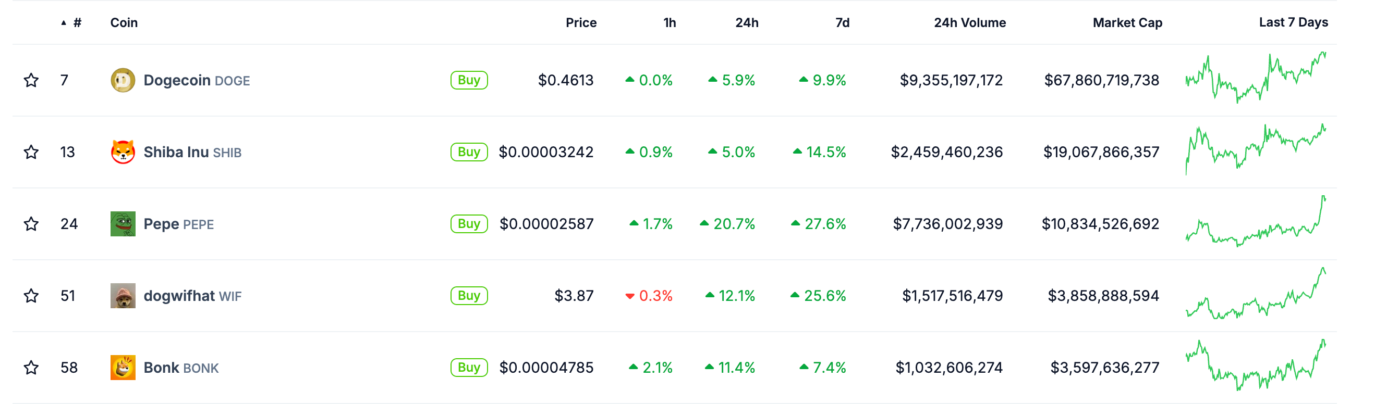The width and height of the screenshot is (1387, 404).
Task: Favorite Dogecoin with the star
Action: [x=31, y=80]
